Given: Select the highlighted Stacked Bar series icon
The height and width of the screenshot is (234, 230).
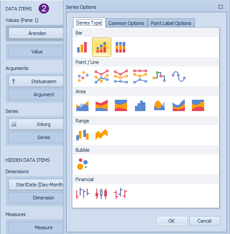Looking at the screenshot, I should (x=102, y=47).
